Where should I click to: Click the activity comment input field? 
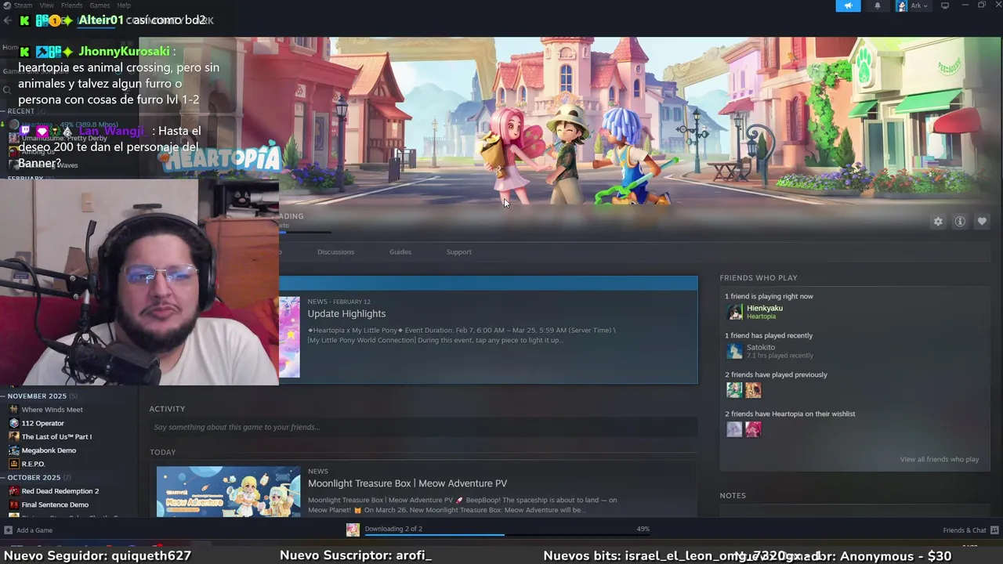423,427
